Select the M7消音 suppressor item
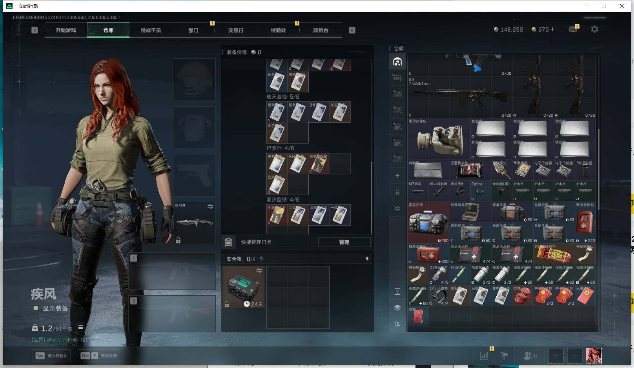 (x=418, y=191)
